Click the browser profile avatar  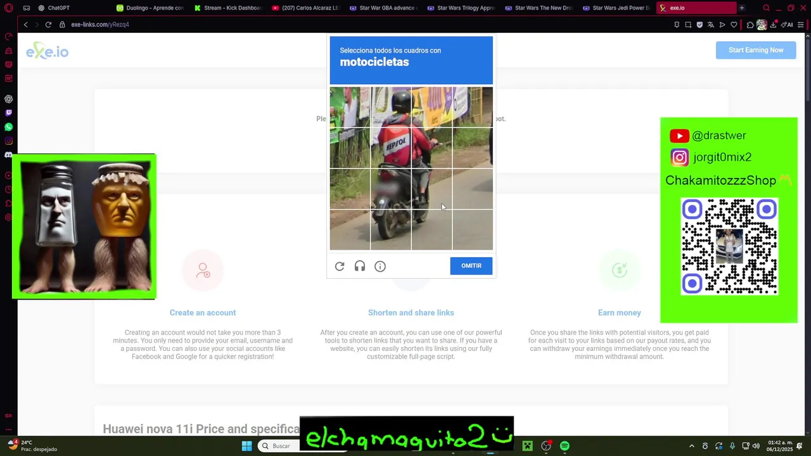[x=762, y=25]
